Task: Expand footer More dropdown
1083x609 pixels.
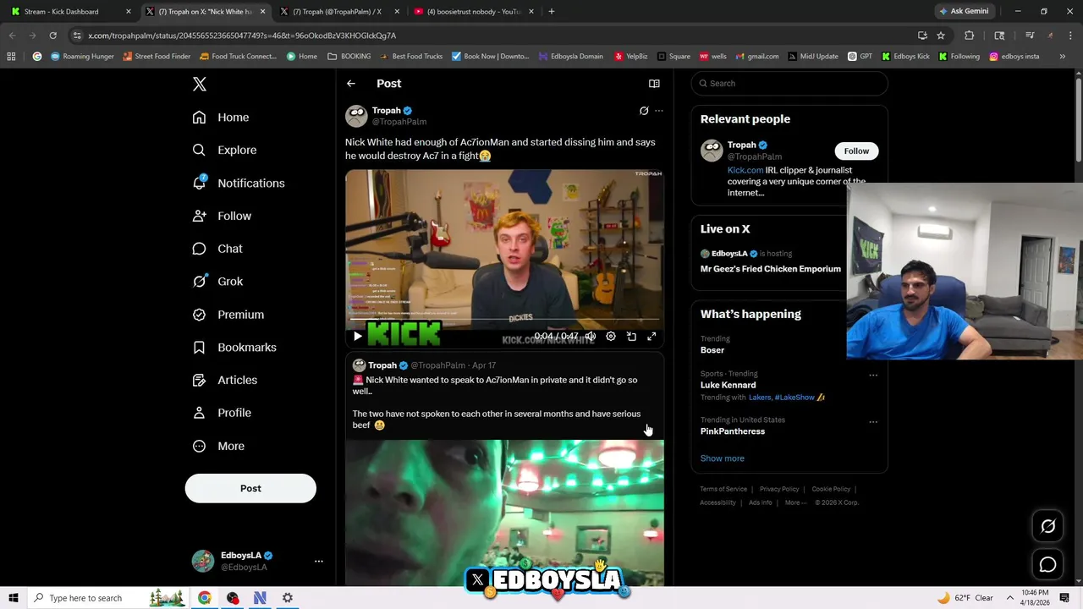Action: (x=796, y=502)
